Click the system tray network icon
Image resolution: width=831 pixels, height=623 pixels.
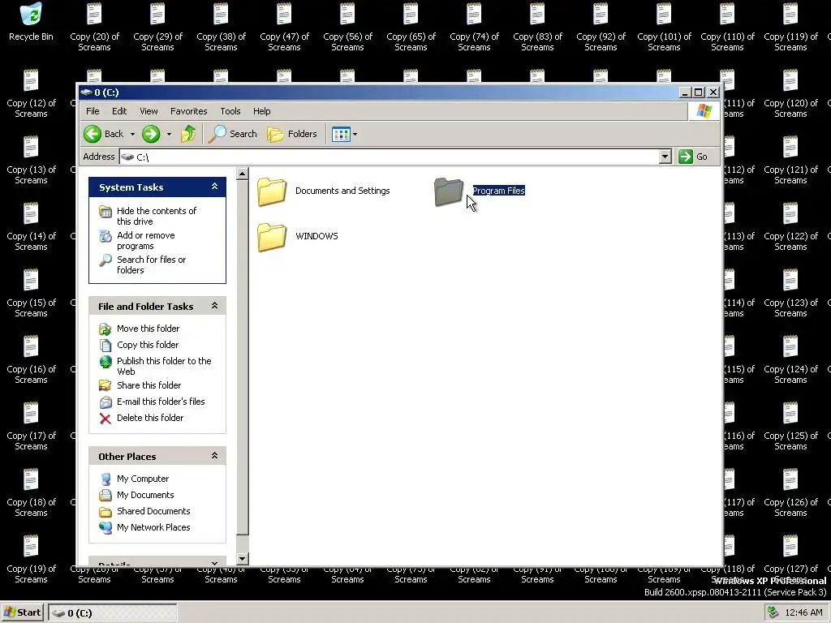[x=773, y=612]
